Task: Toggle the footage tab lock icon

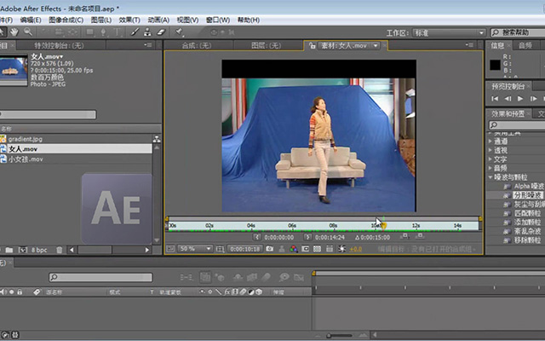Action: point(313,45)
